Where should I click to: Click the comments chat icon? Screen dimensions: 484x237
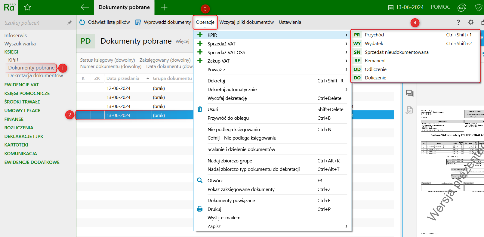coord(409,93)
